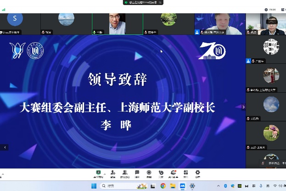Select side tile with black-white pattern avatar

point(266,49)
